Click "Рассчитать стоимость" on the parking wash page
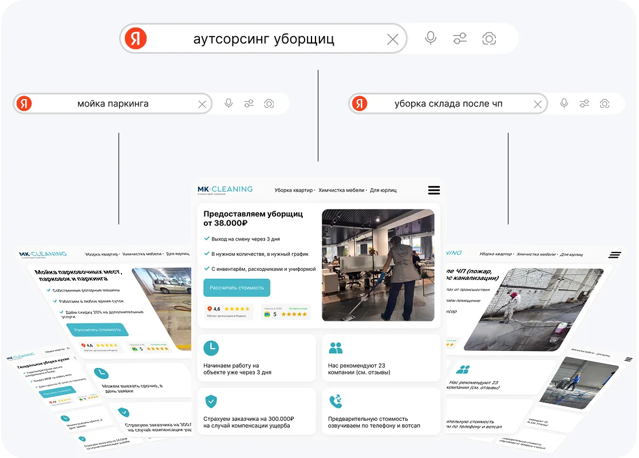Screen dimensions: 639x458 point(97,330)
